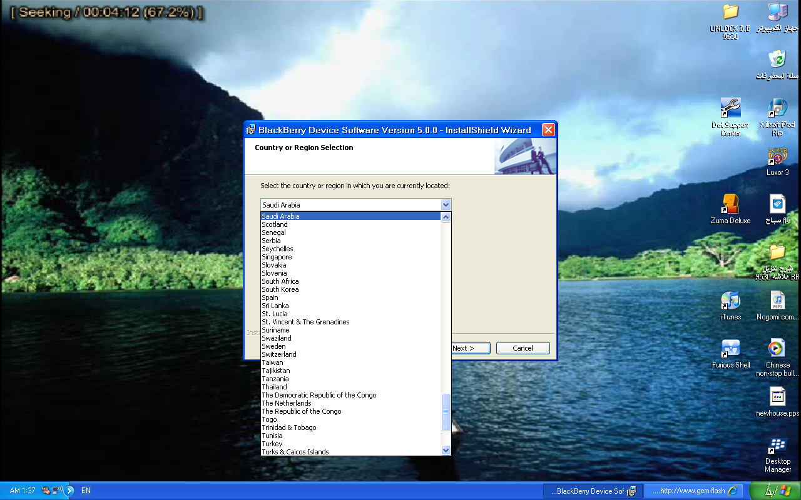Pick Togo in the country list
Viewport: 801px width, 500px height.
pyautogui.click(x=351, y=419)
